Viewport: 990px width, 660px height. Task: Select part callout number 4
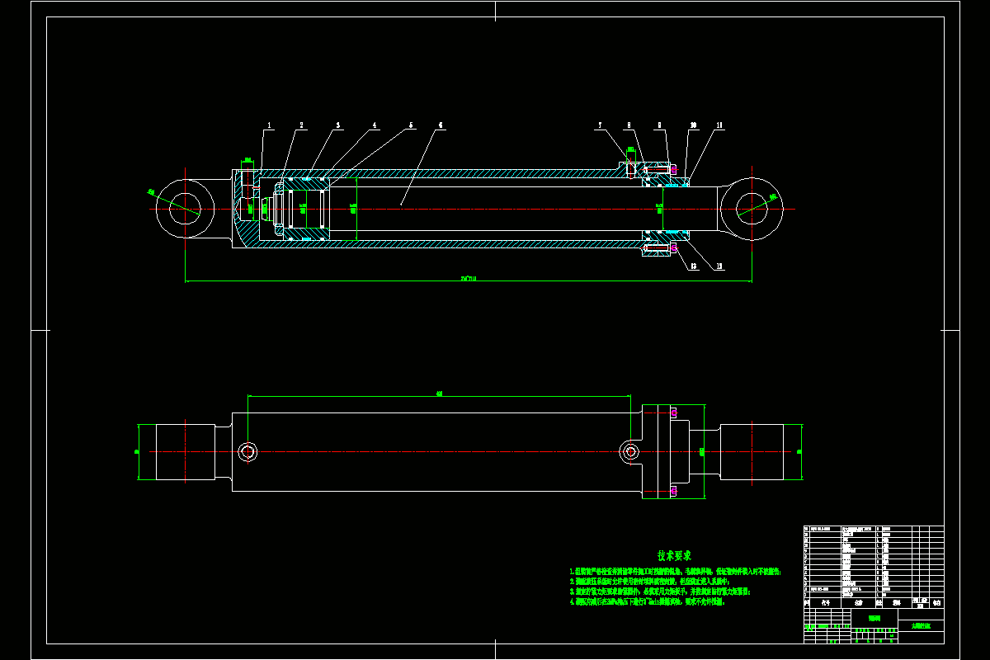[x=374, y=125]
